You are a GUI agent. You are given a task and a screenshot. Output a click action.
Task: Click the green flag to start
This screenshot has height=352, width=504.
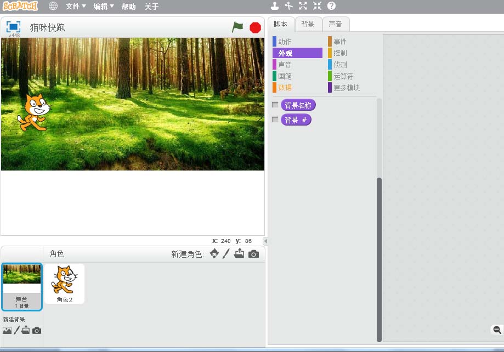(x=237, y=27)
